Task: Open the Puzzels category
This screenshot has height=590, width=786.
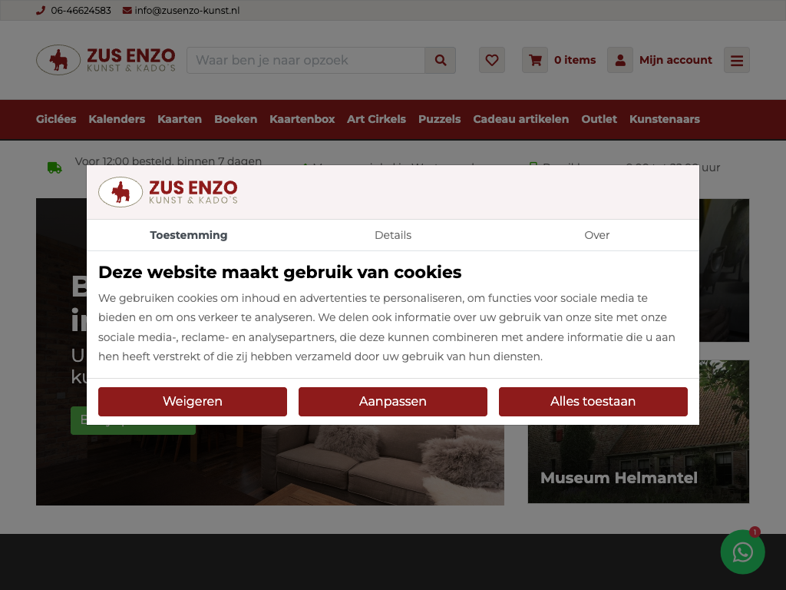Action: coord(439,119)
